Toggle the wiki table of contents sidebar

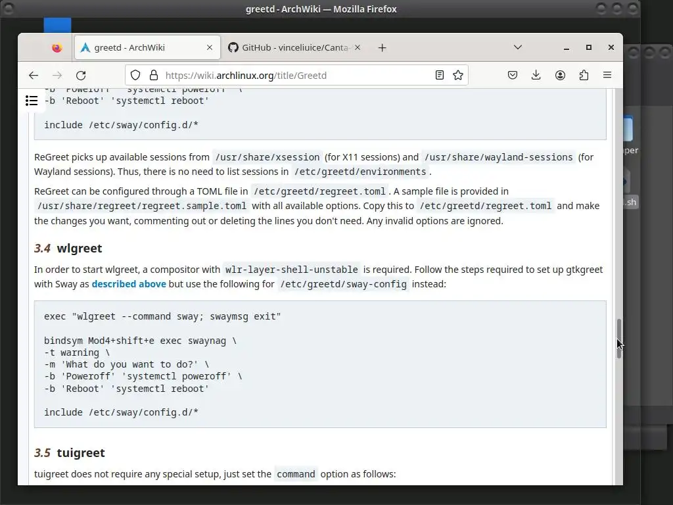click(32, 101)
